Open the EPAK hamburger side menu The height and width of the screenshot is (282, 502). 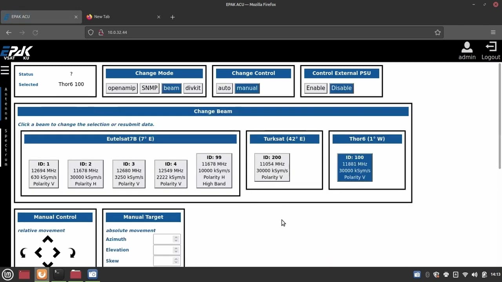coord(5,70)
